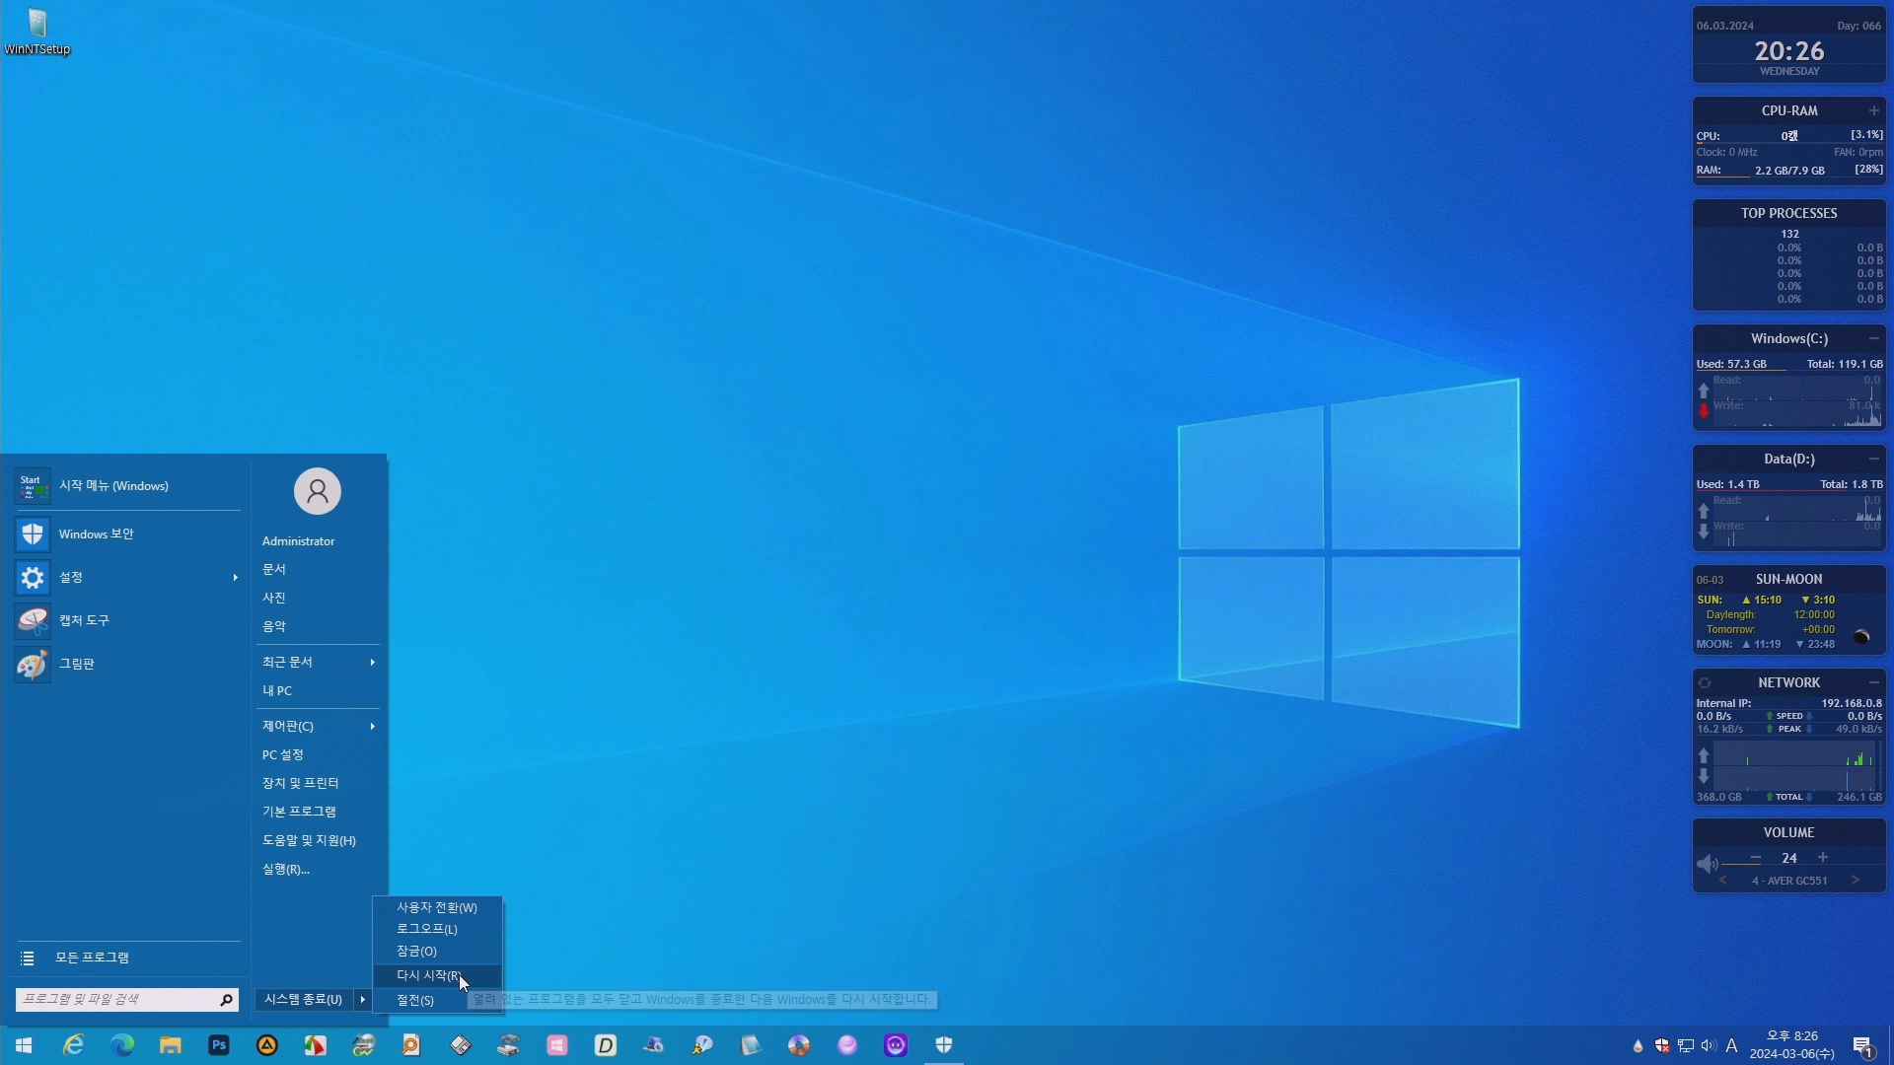Viewport: 1894px width, 1065px height.
Task: Expand the 설정 submenu arrow
Action: point(235,577)
